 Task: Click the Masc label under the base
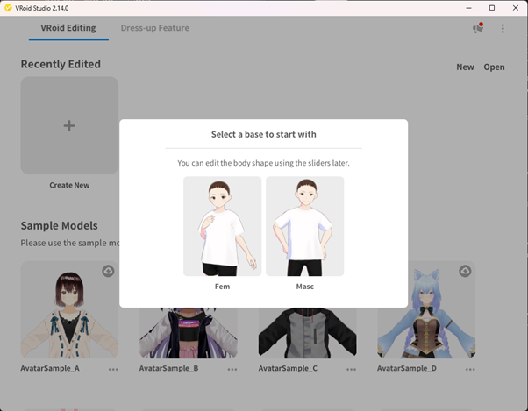coord(304,287)
